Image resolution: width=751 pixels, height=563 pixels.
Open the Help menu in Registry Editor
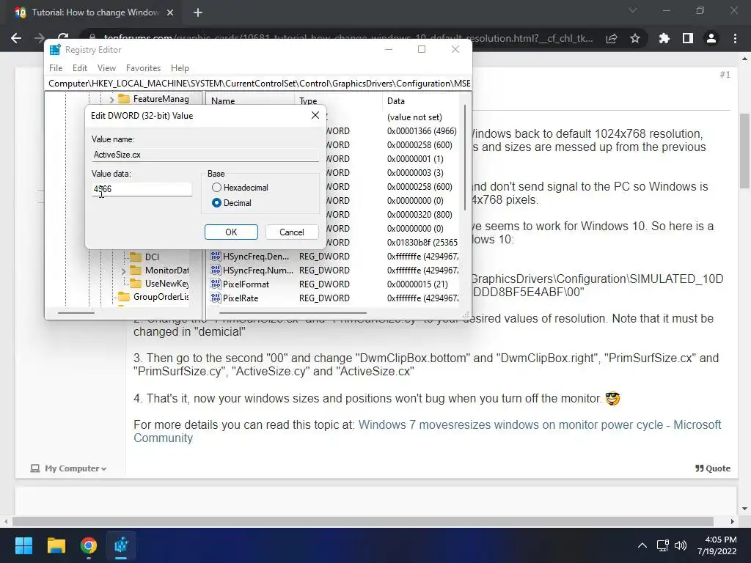click(x=180, y=68)
